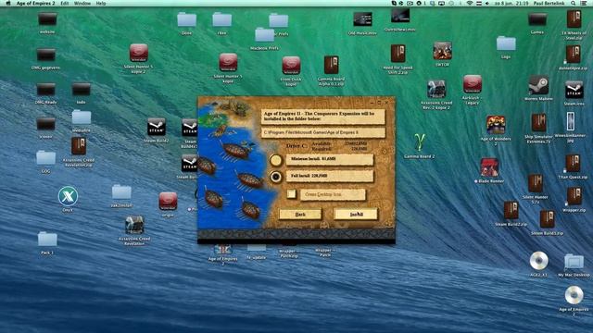Select the Ship Simulator Extremes.7z file

point(538,123)
